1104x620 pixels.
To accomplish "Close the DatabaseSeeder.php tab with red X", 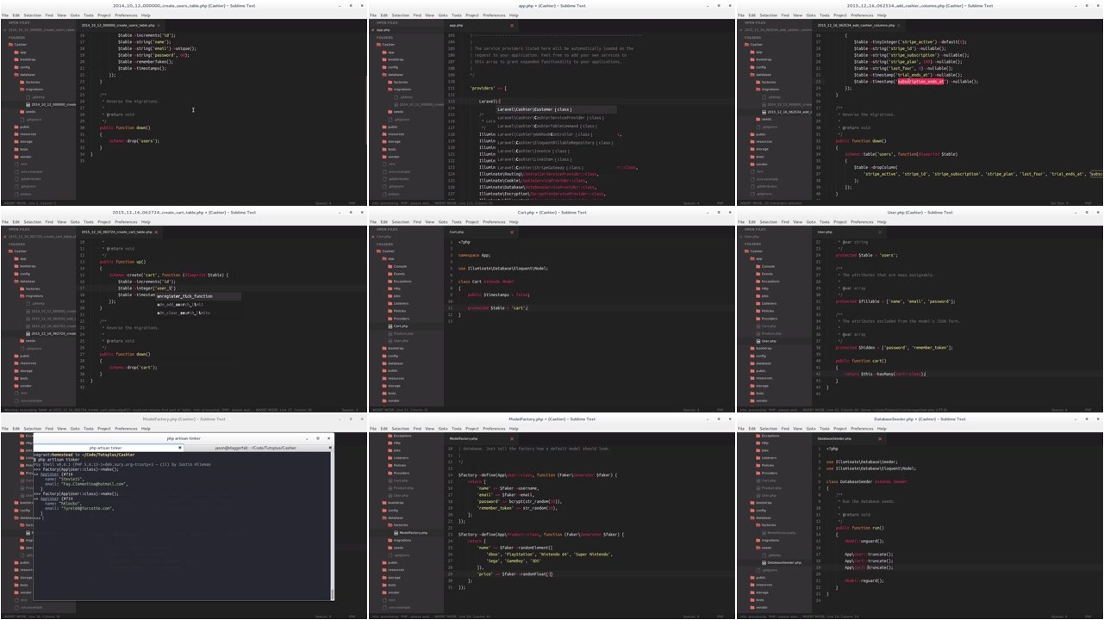I will tap(880, 438).
